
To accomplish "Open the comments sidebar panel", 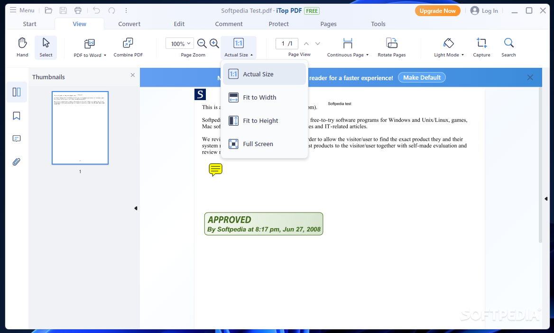I will tap(17, 138).
